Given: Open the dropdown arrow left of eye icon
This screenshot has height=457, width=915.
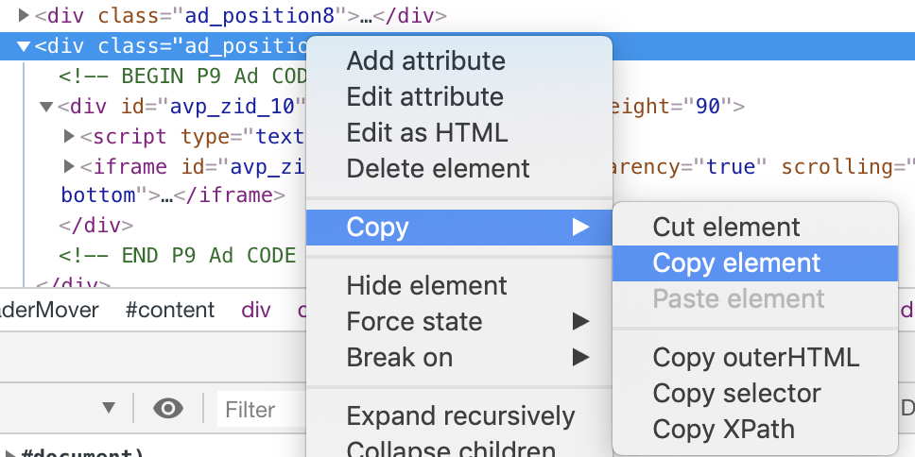Looking at the screenshot, I should click(109, 408).
